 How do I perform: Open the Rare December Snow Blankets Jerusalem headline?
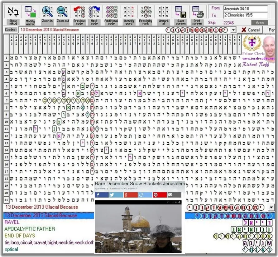tap(140, 184)
